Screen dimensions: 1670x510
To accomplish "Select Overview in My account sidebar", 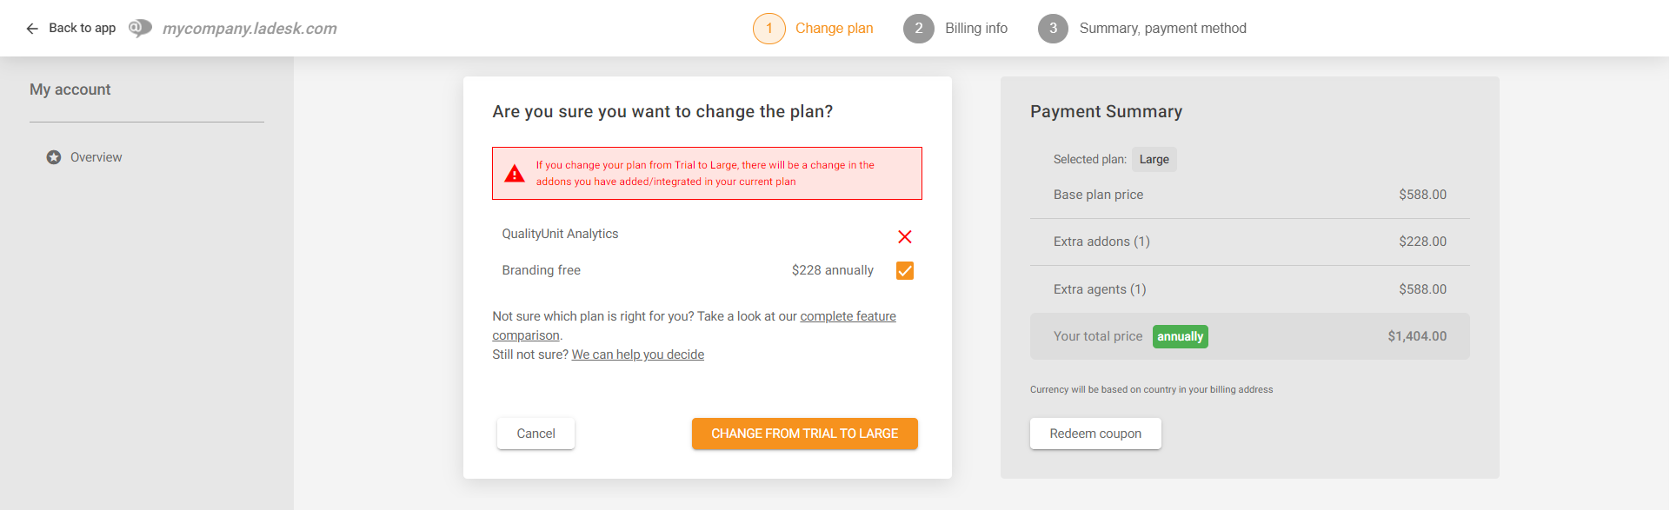I will pos(96,157).
